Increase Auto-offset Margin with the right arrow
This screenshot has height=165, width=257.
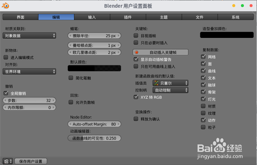119,124
